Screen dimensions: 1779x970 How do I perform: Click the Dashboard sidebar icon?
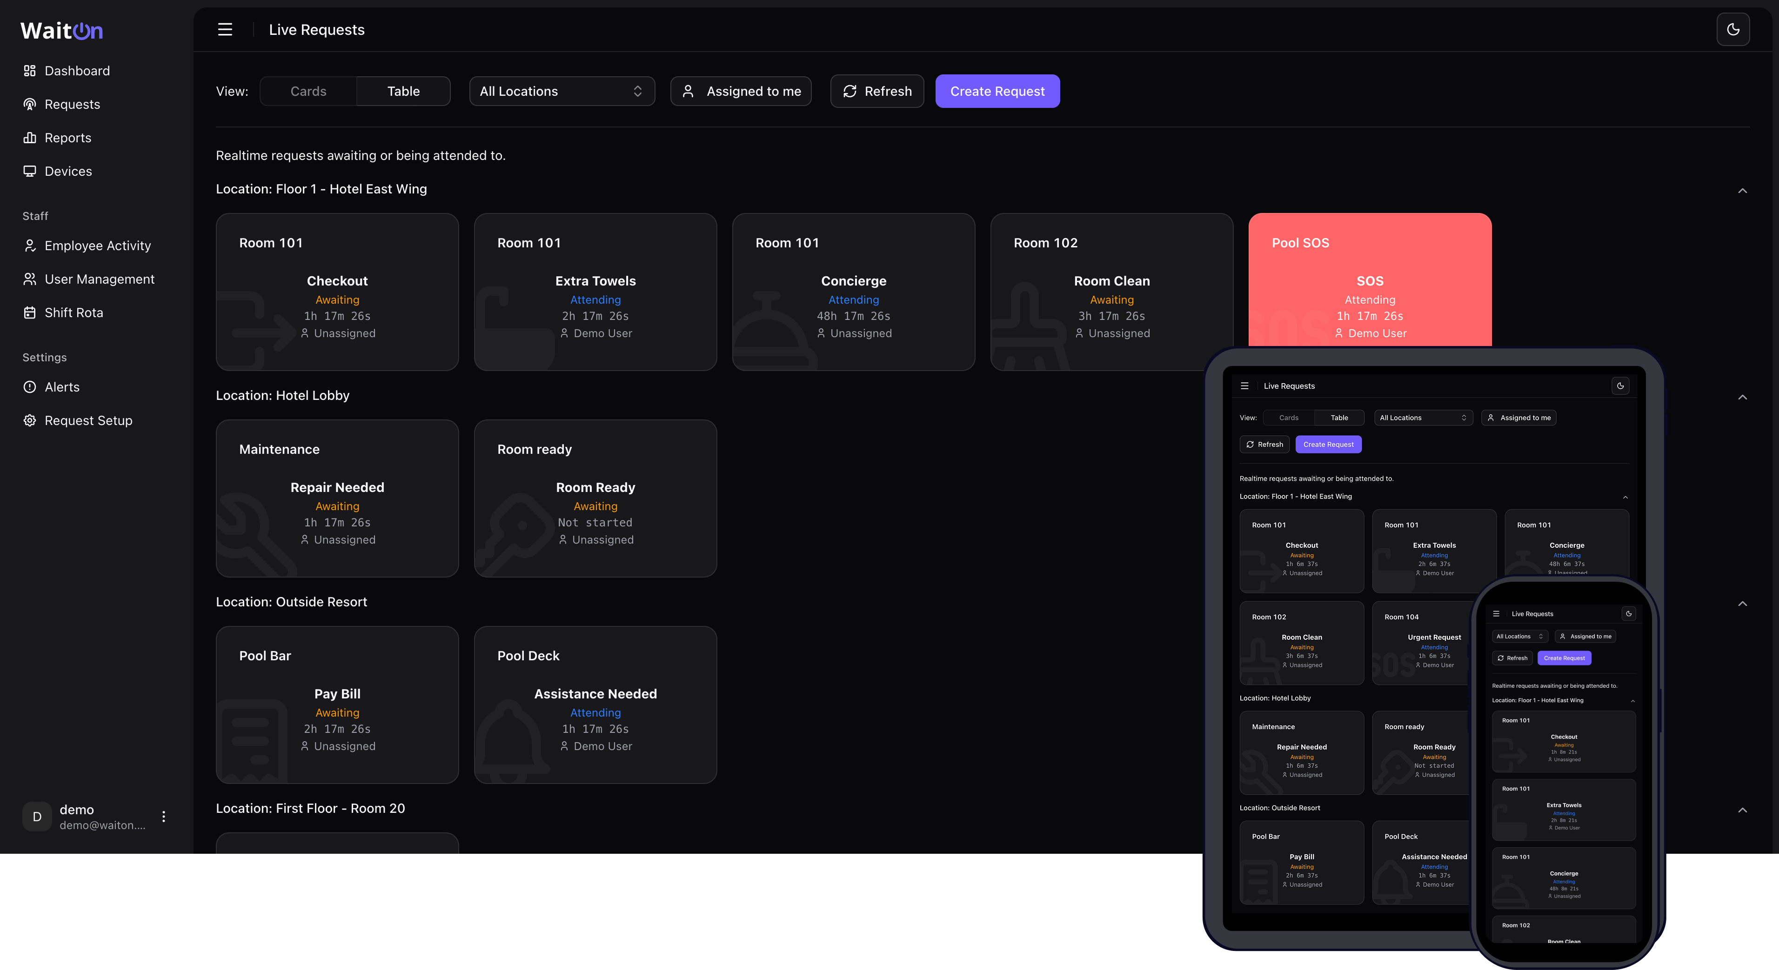[30, 71]
